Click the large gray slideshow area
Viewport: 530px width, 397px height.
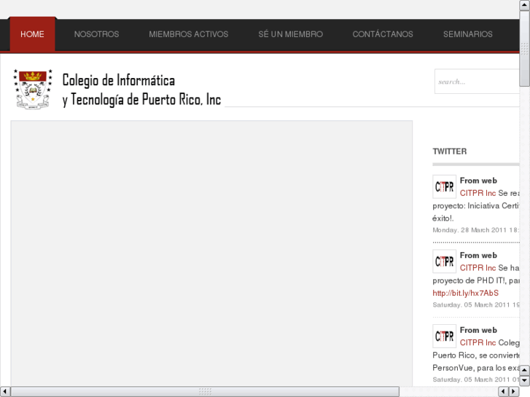[x=211, y=253]
